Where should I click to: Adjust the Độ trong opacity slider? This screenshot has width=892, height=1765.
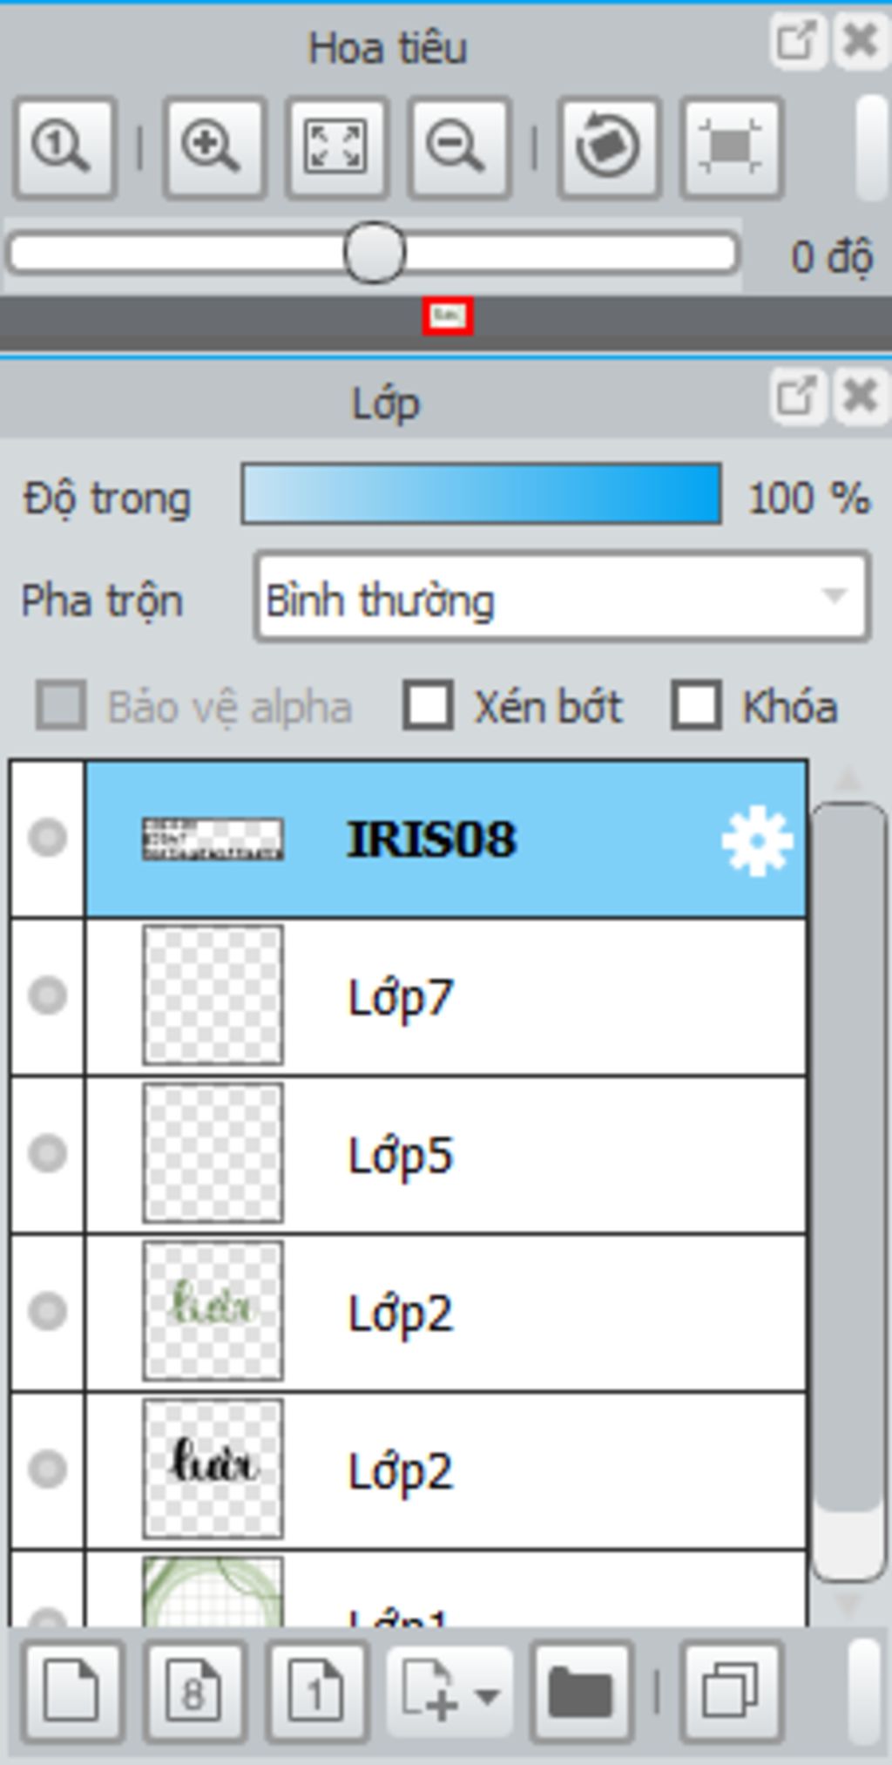pyautogui.click(x=482, y=494)
